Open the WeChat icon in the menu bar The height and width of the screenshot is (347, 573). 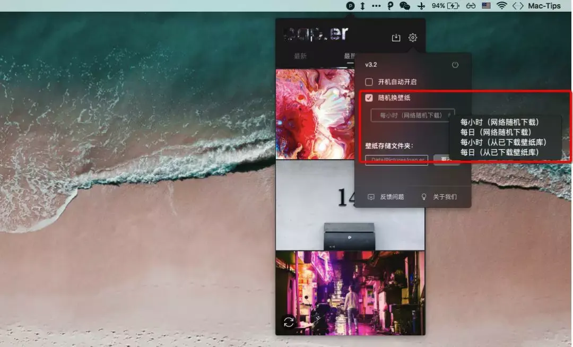(x=405, y=6)
